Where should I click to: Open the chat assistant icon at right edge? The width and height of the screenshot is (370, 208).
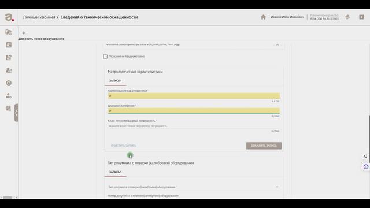pyautogui.click(x=366, y=167)
